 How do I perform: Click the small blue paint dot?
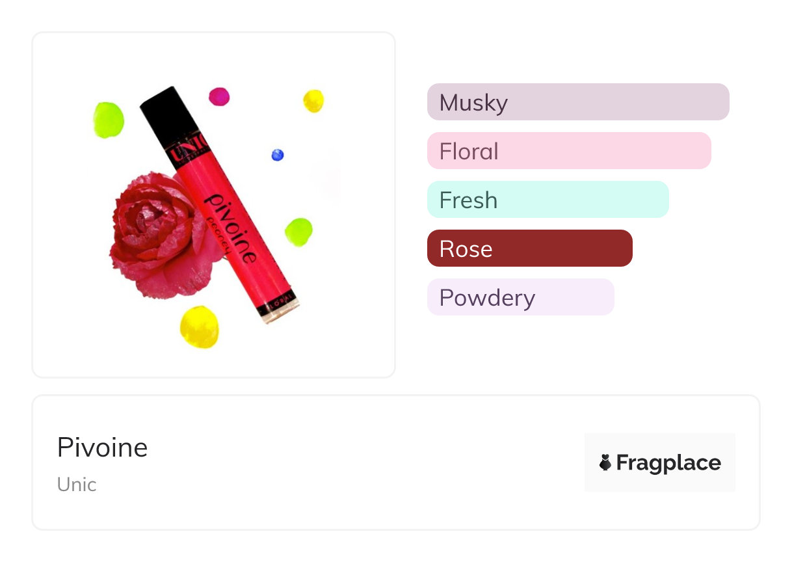(x=278, y=155)
